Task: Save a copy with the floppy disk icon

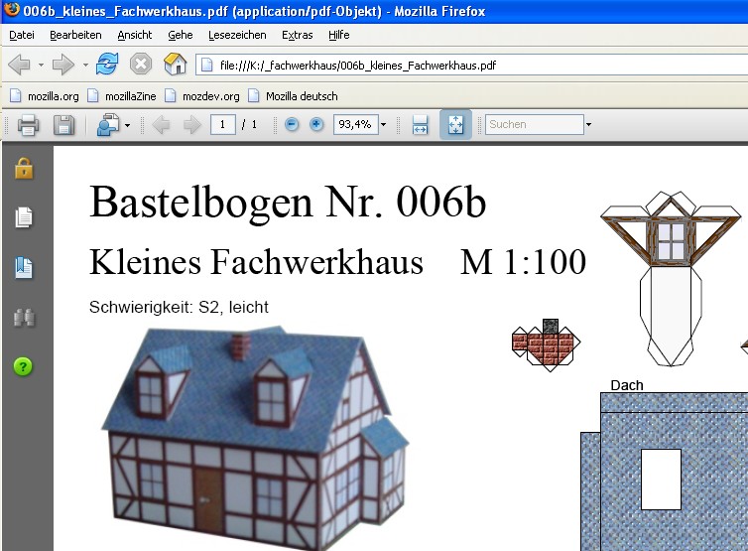Action: pyautogui.click(x=63, y=125)
